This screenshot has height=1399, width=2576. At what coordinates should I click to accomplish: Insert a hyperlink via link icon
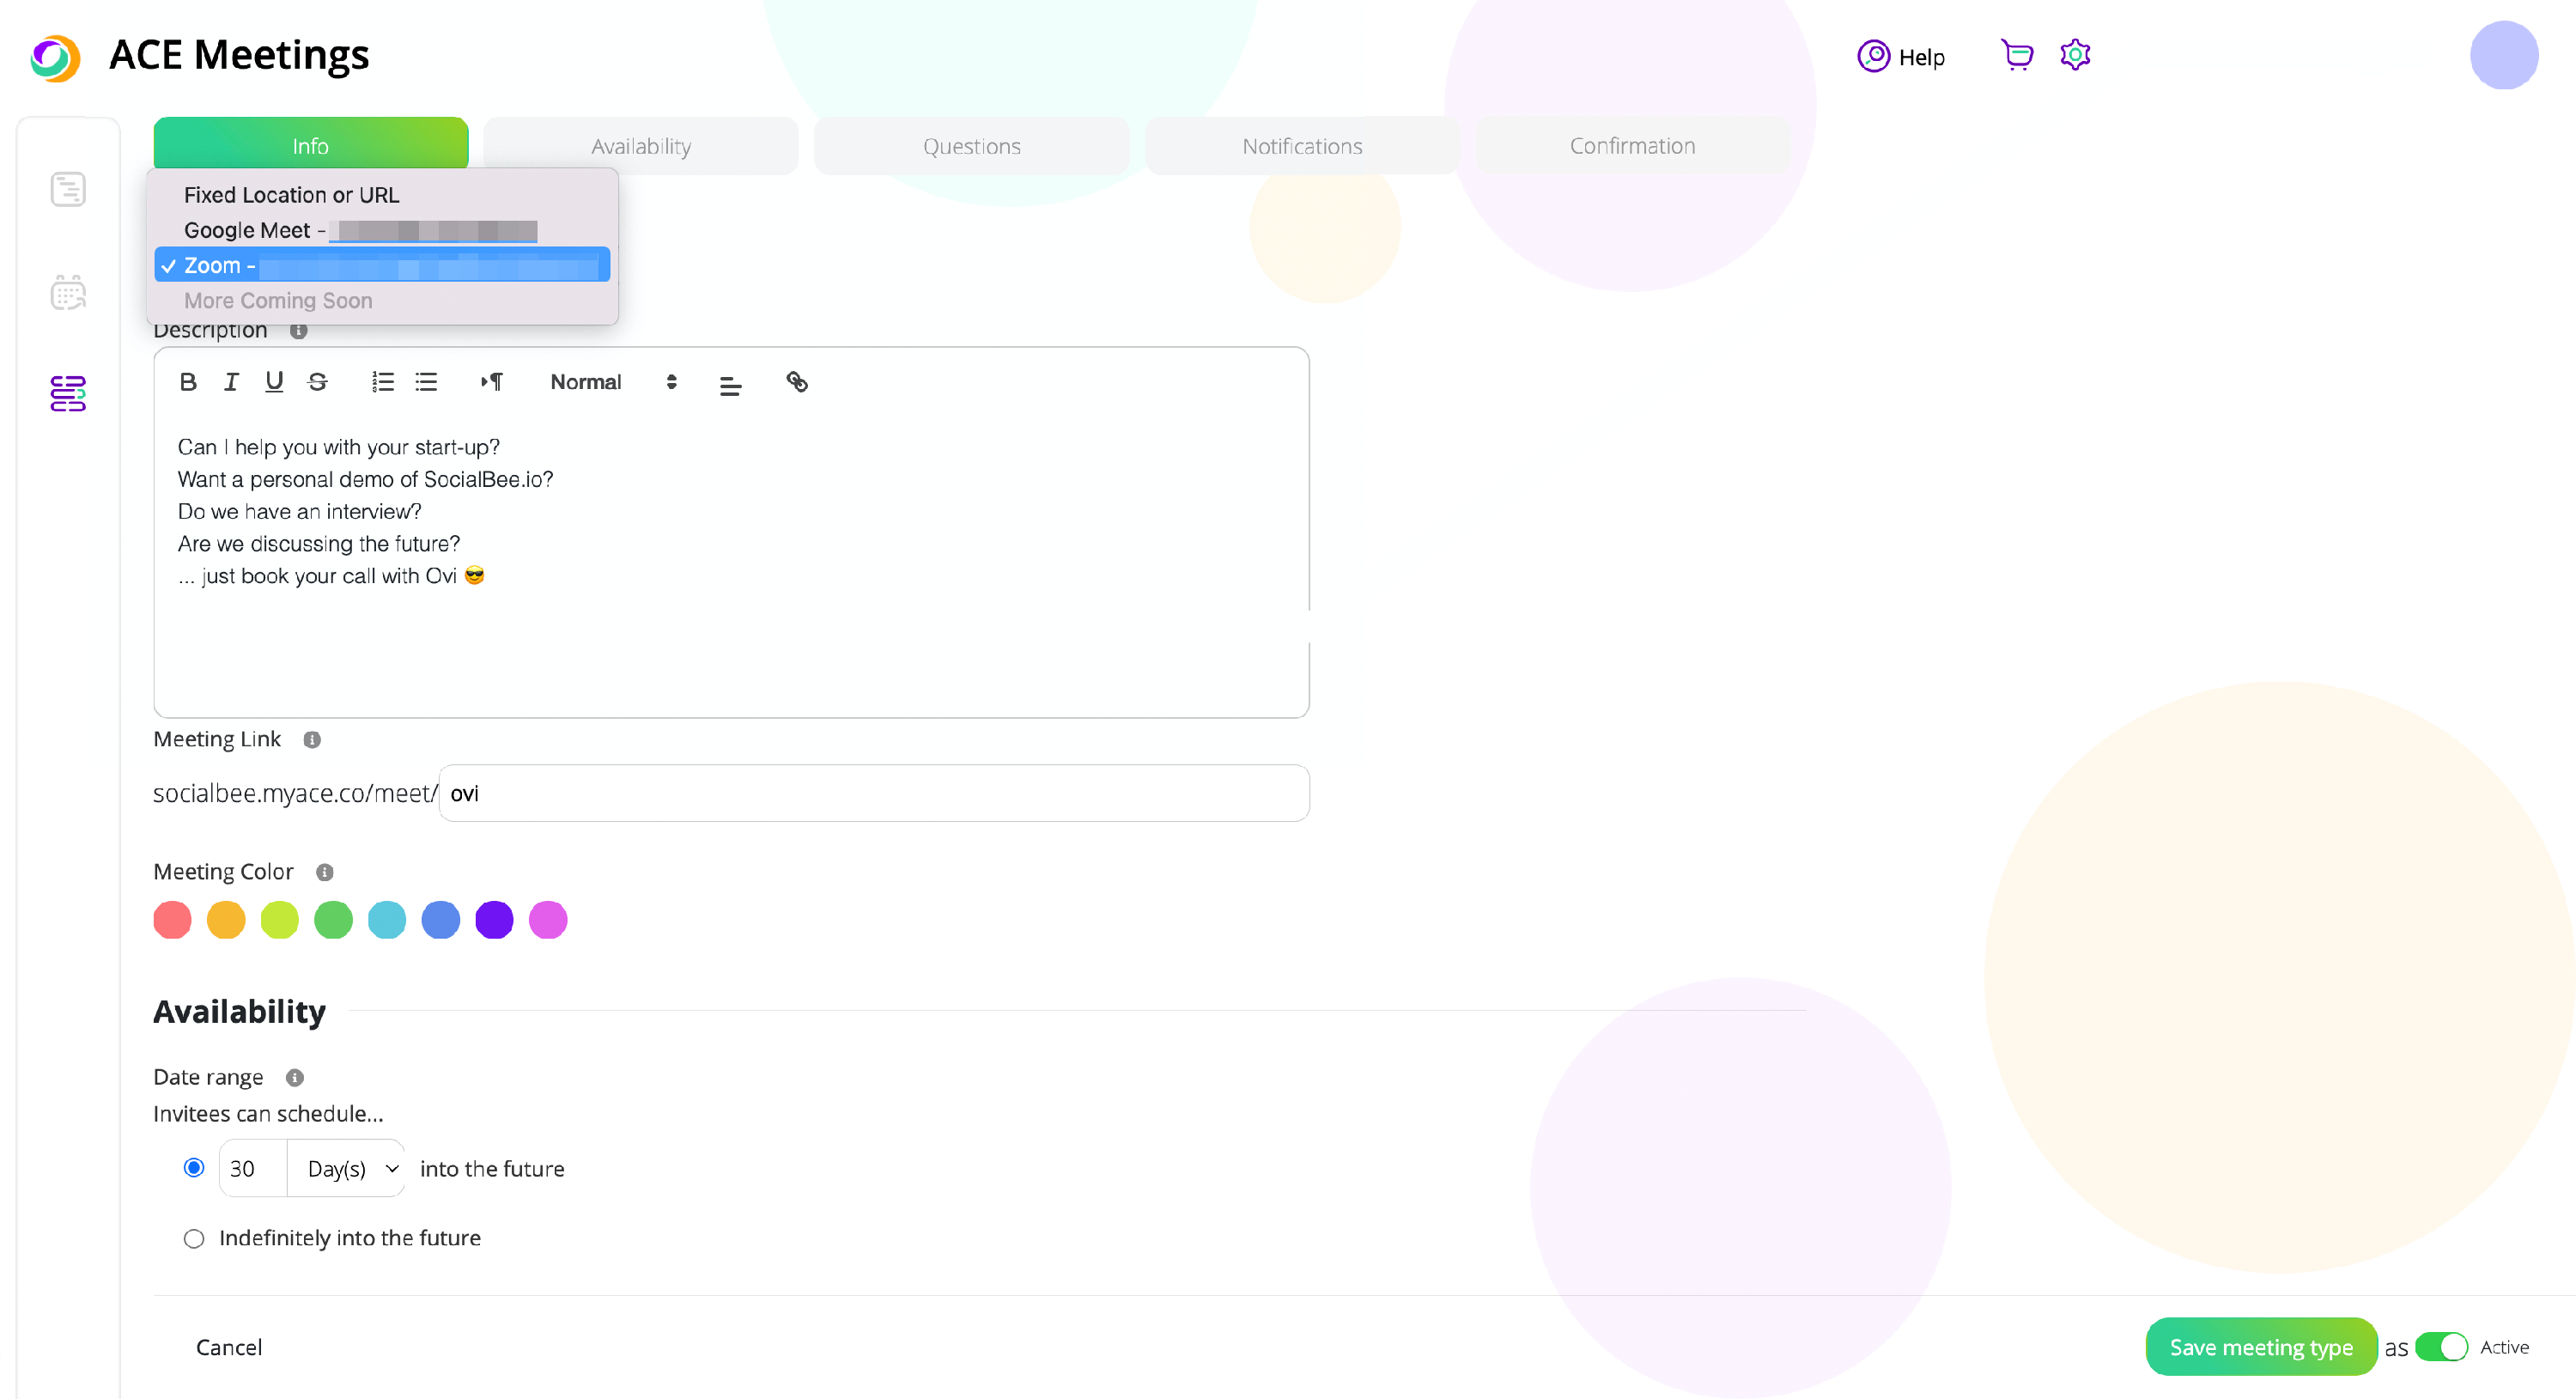[x=796, y=382]
